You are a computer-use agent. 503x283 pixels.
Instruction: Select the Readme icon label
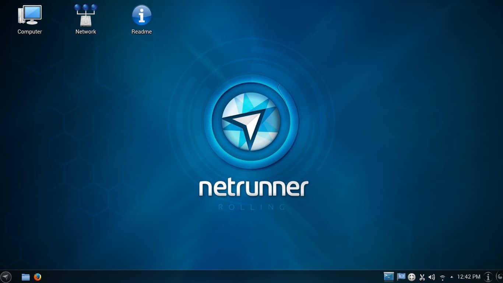pyautogui.click(x=142, y=32)
